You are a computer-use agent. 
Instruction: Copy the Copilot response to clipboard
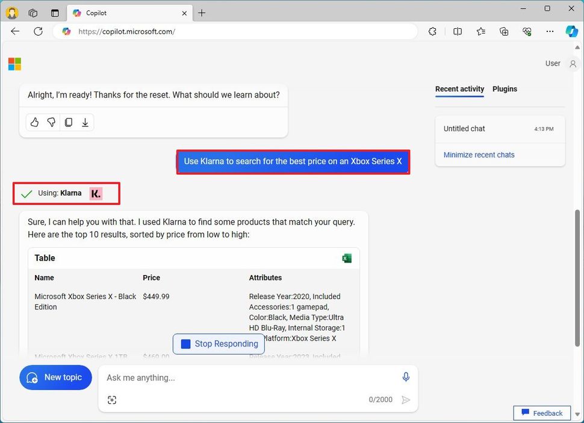[x=69, y=122]
